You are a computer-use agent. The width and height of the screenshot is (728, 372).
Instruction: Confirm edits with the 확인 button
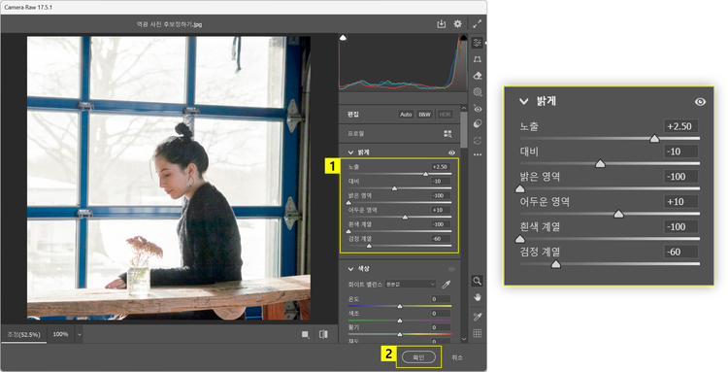[418, 357]
